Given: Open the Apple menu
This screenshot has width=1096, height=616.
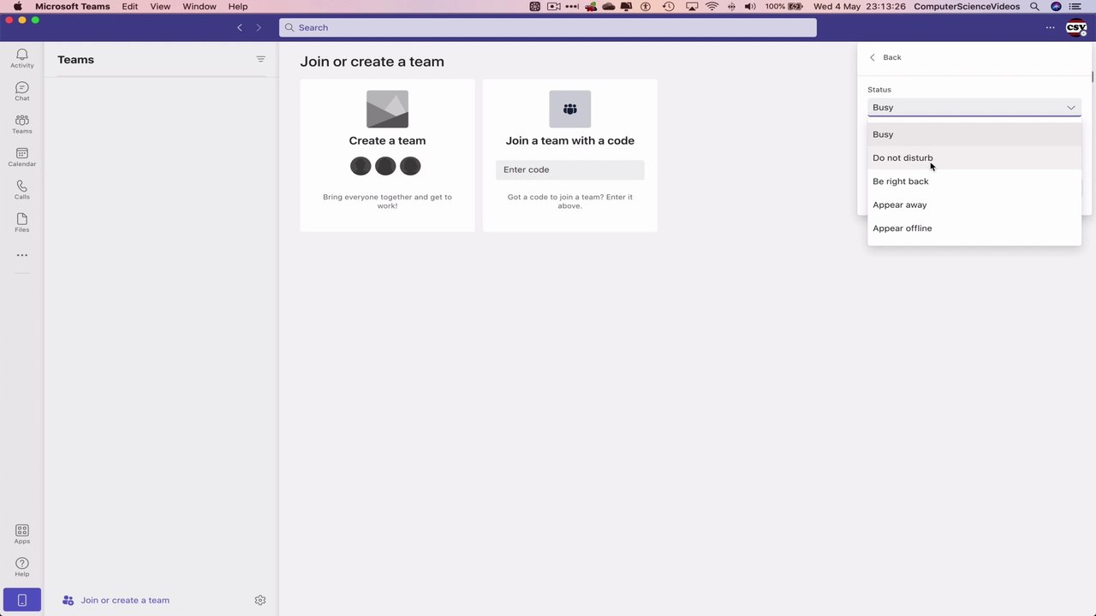Looking at the screenshot, I should click(17, 7).
